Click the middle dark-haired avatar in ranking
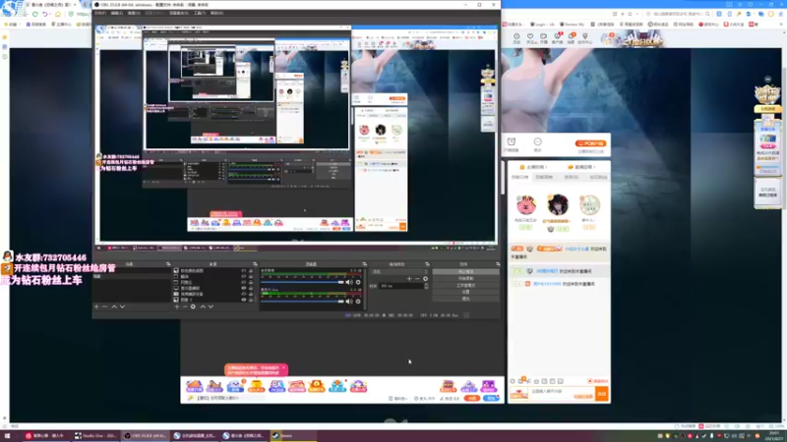This screenshot has height=442, width=787. (558, 204)
